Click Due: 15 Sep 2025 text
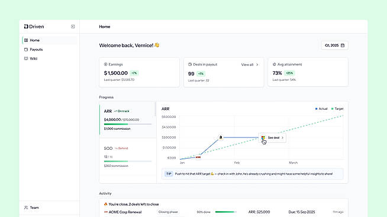The height and width of the screenshot is (217, 387). tap(302, 212)
